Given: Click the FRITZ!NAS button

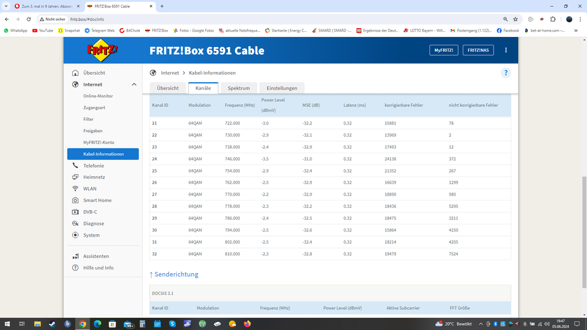Looking at the screenshot, I should [x=478, y=50].
